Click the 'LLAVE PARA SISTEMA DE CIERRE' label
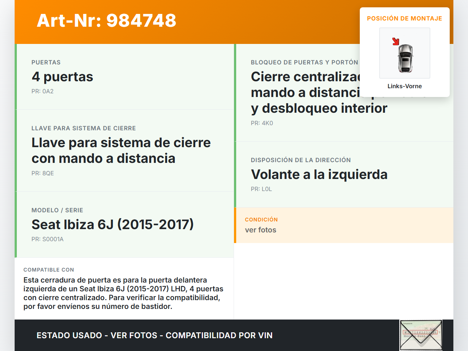 tap(84, 128)
